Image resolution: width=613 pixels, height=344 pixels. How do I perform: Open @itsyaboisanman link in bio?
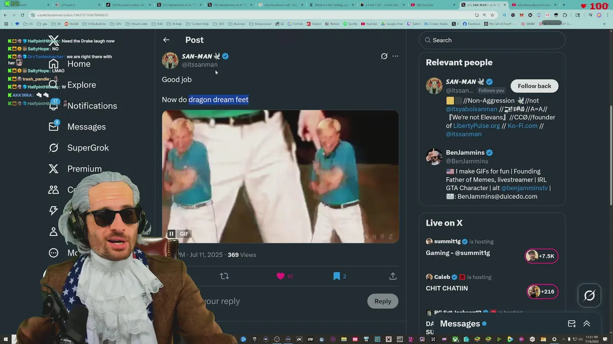[x=472, y=109]
